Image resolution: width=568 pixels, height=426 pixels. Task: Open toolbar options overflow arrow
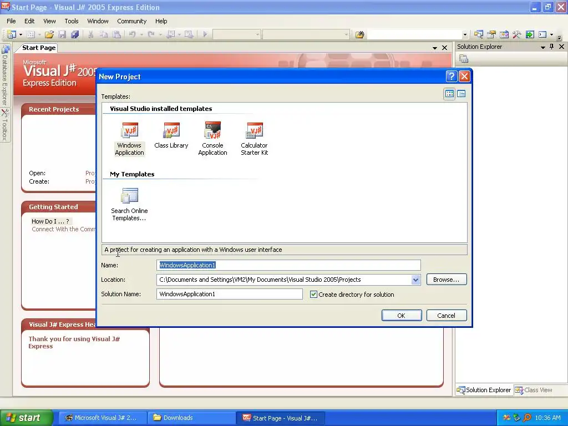[560, 37]
